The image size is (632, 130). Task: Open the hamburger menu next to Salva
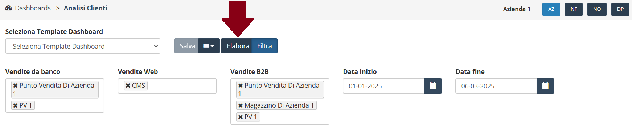(x=209, y=46)
